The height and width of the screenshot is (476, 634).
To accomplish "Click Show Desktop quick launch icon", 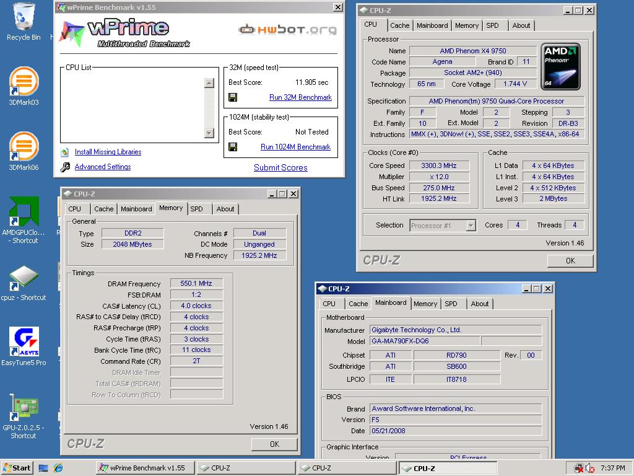I will (43, 468).
